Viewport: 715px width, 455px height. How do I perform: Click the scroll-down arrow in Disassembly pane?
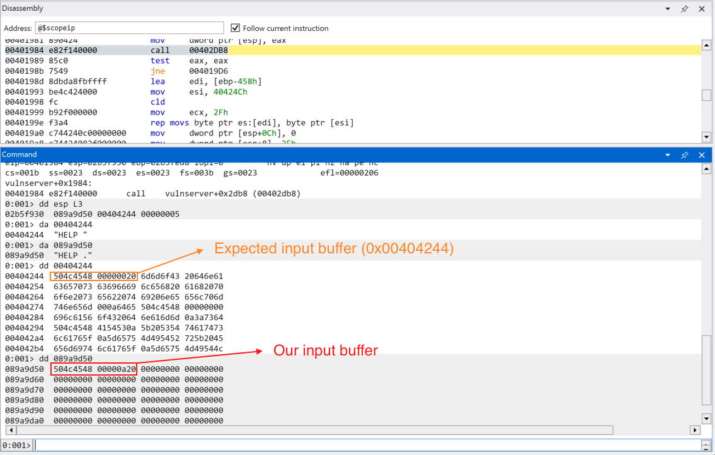(706, 137)
